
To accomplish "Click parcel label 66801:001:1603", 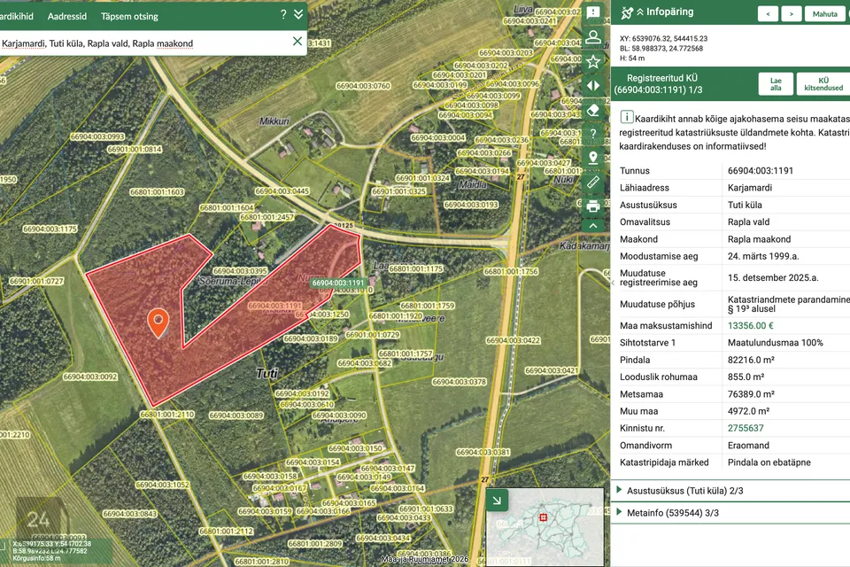I will (157, 192).
